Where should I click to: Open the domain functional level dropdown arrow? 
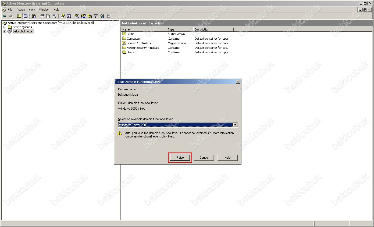(235, 125)
